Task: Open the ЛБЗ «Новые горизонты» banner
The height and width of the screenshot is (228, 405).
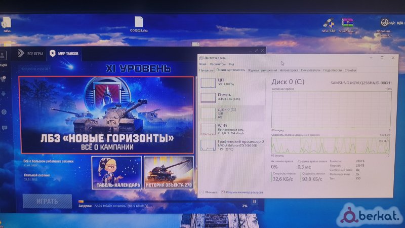Action: tap(106, 115)
